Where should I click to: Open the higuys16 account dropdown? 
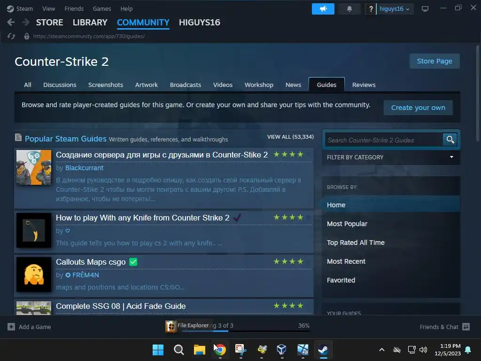[395, 9]
